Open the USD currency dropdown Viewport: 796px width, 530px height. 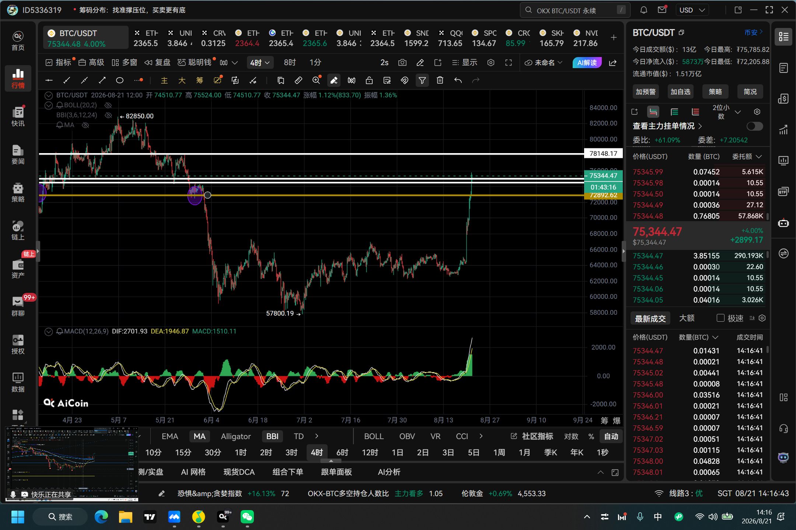pos(692,10)
